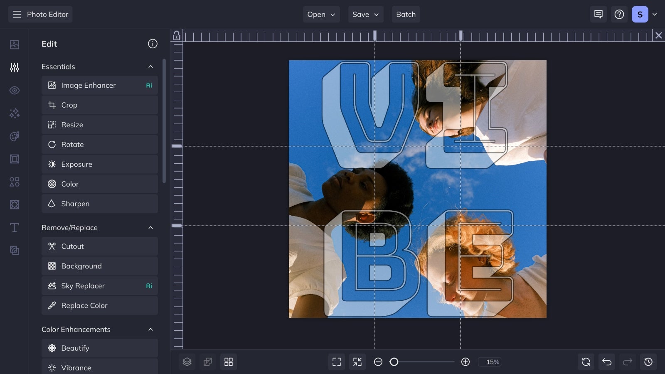Viewport: 665px width, 374px height.
Task: Collapse the Essentials section
Action: tap(150, 66)
